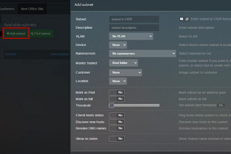Image resolution: width=231 pixels, height=154 pixels.
Task: Click the subnet in CIDR input field
Action: (x=134, y=19)
